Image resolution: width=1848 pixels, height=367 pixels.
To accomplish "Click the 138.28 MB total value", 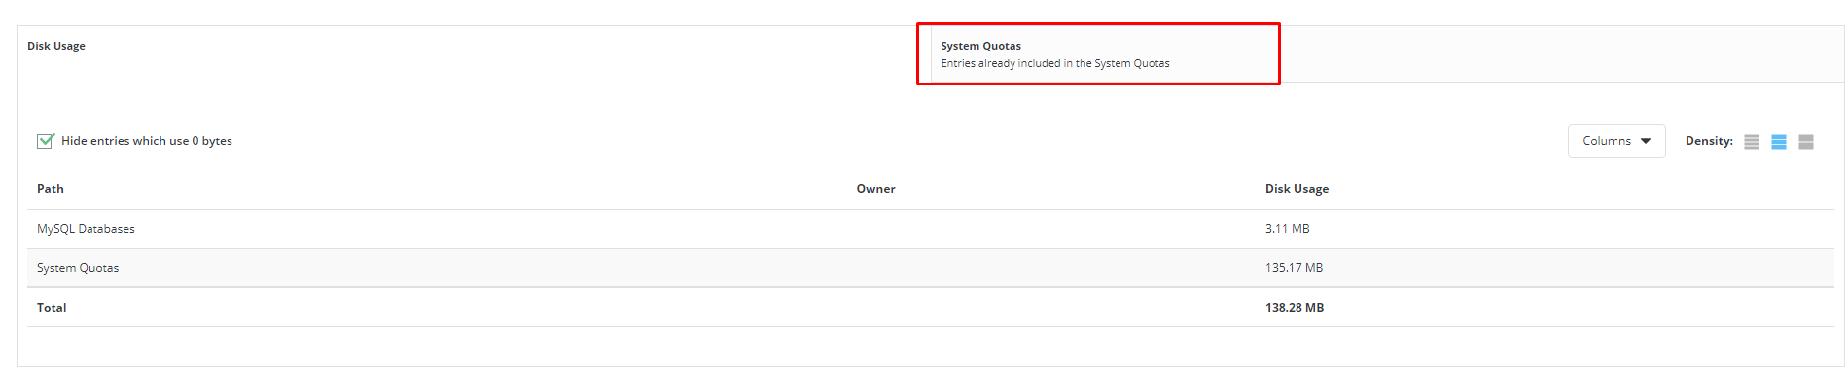I will click(1295, 308).
